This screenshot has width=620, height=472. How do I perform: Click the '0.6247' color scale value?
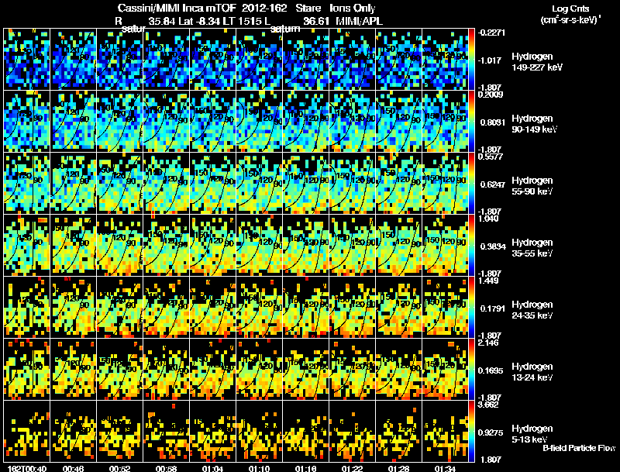click(x=493, y=184)
